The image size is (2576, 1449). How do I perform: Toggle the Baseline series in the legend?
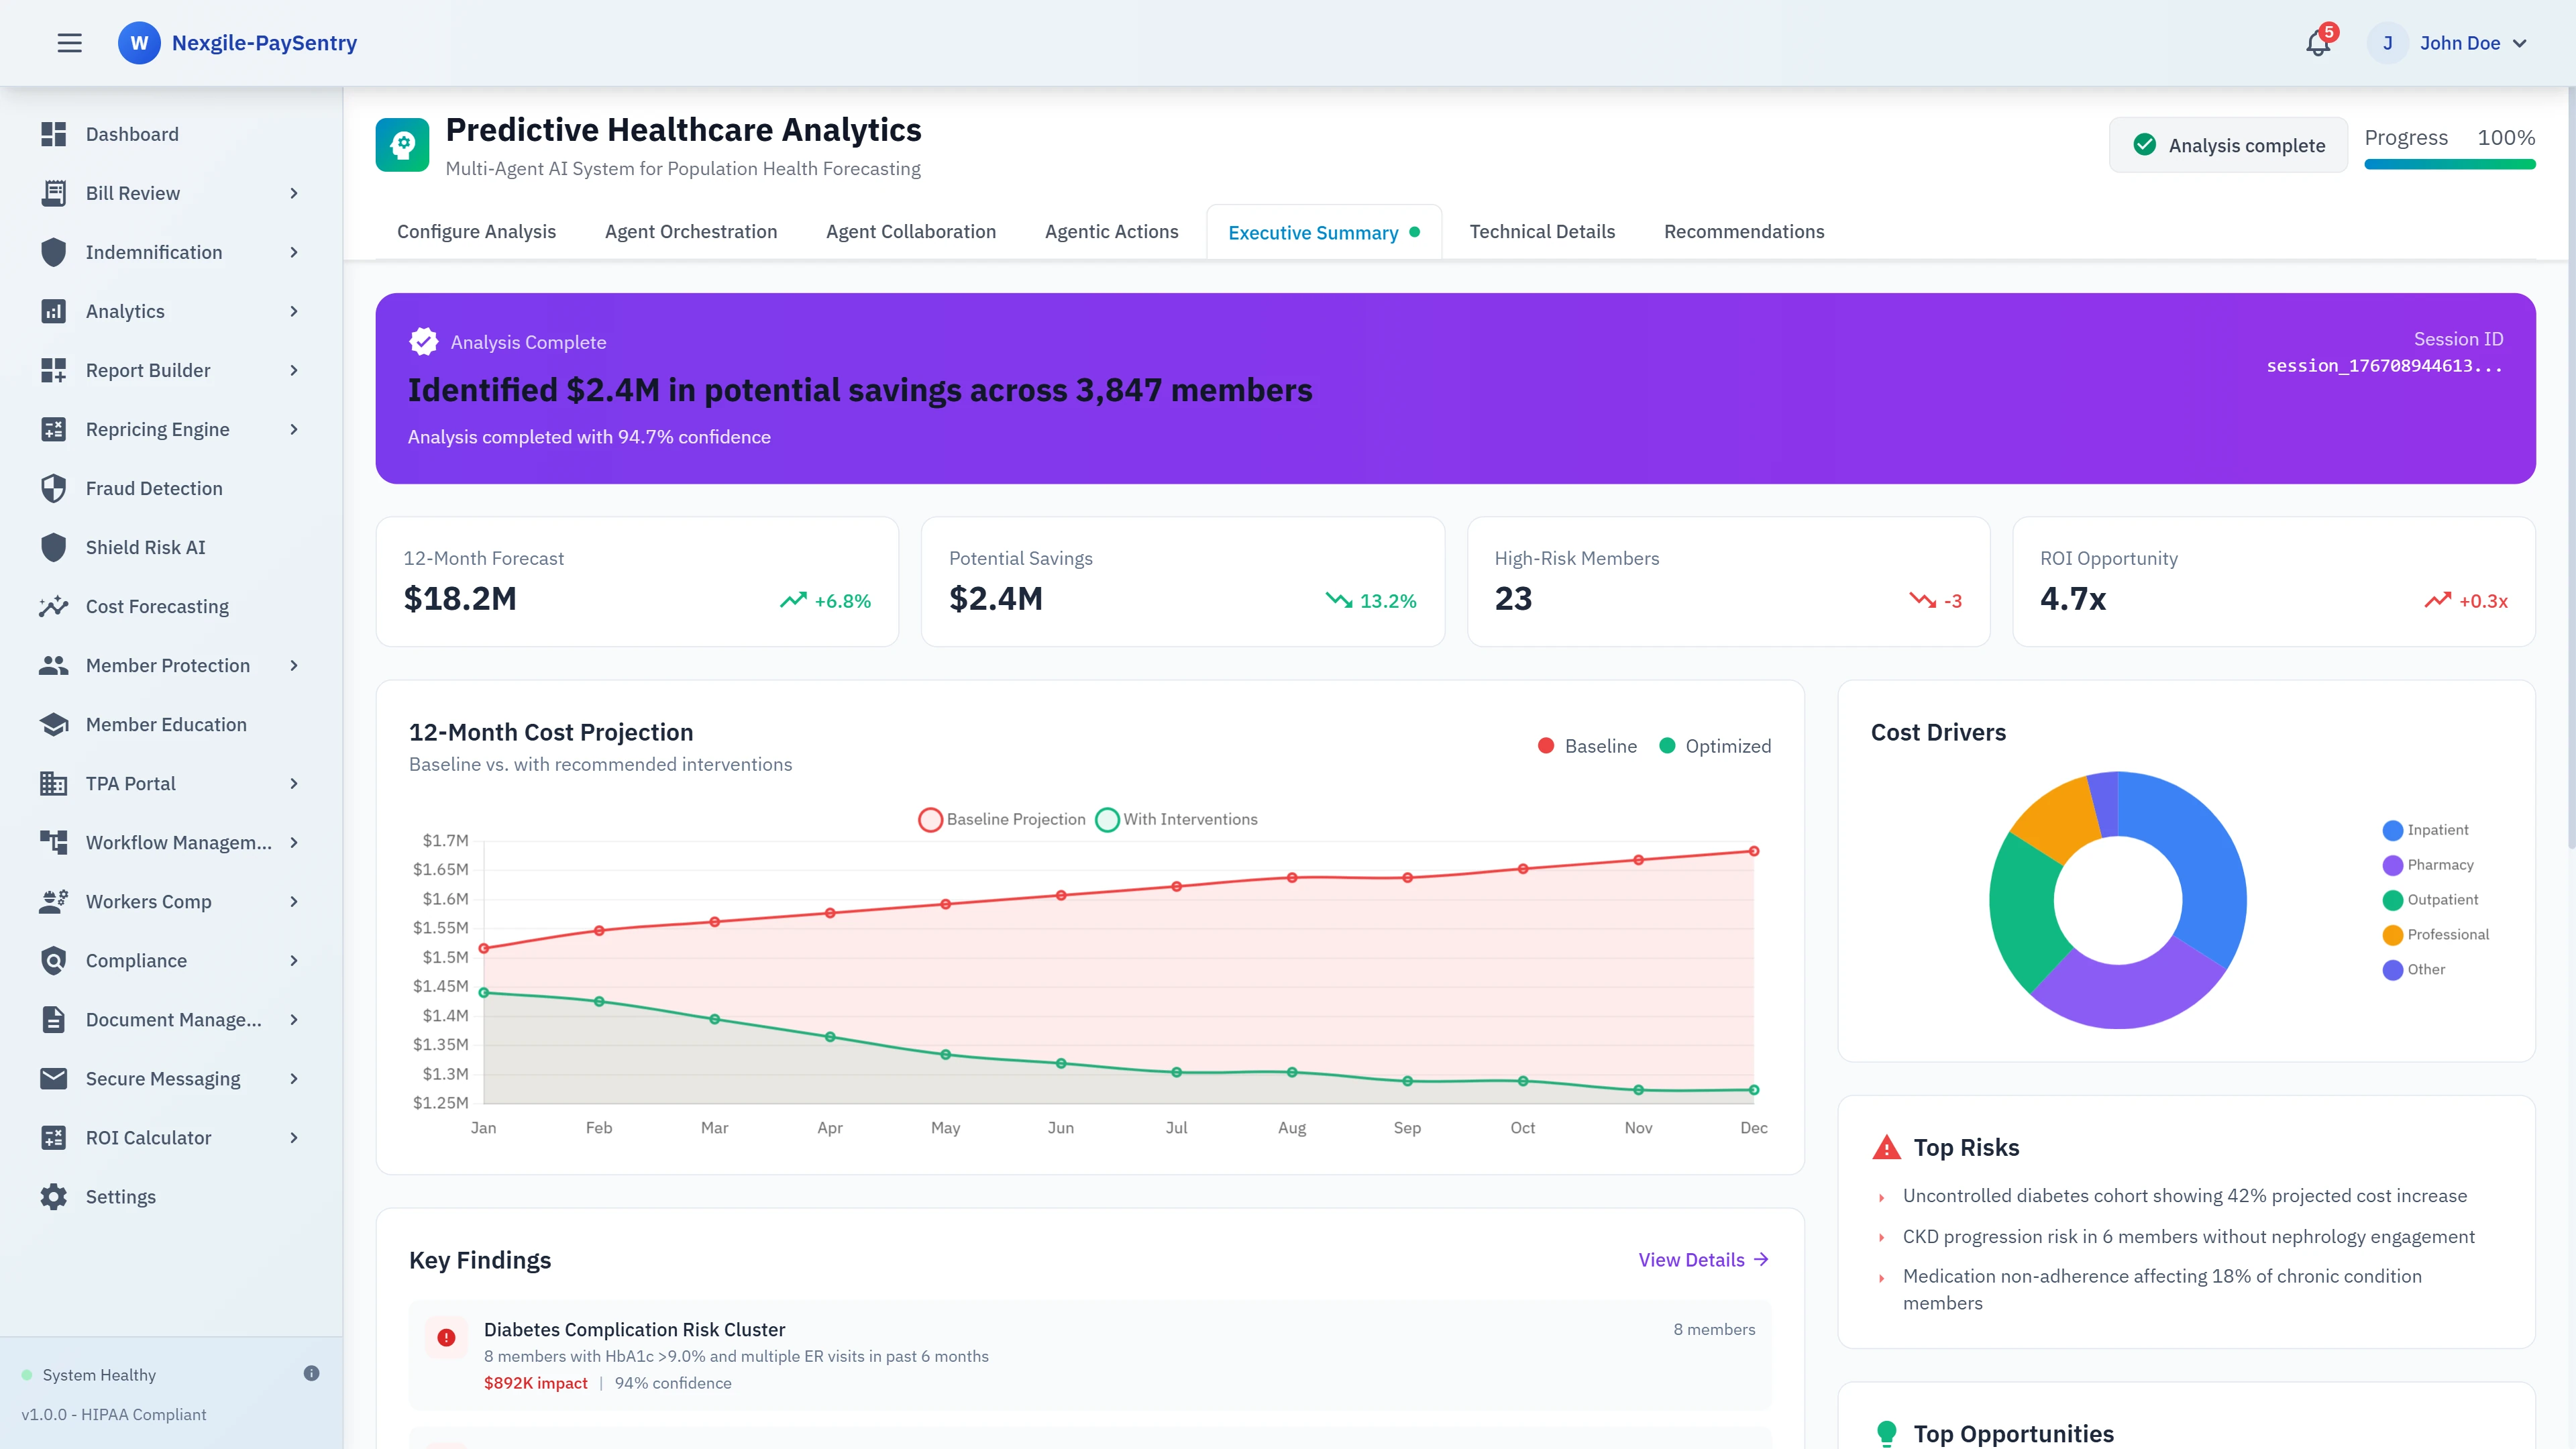click(1588, 746)
